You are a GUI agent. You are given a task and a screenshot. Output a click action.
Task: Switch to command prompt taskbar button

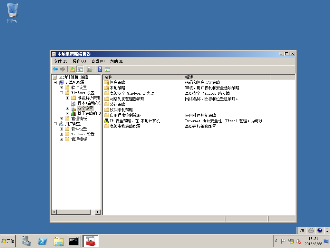74,241
